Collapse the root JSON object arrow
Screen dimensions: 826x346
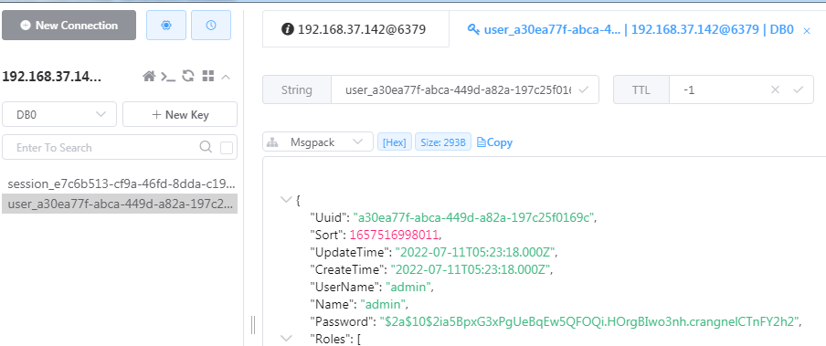tap(286, 200)
